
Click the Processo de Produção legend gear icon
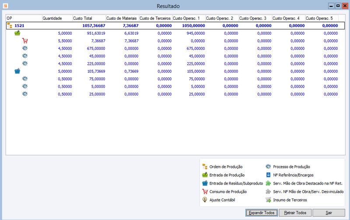click(x=268, y=167)
